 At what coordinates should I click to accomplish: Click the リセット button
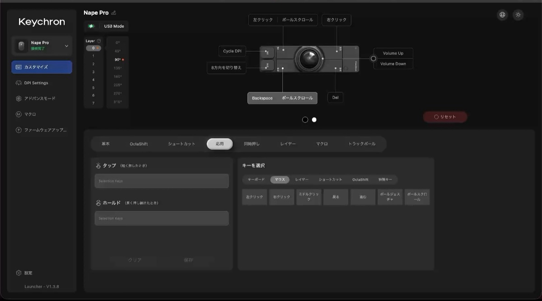pos(445,117)
